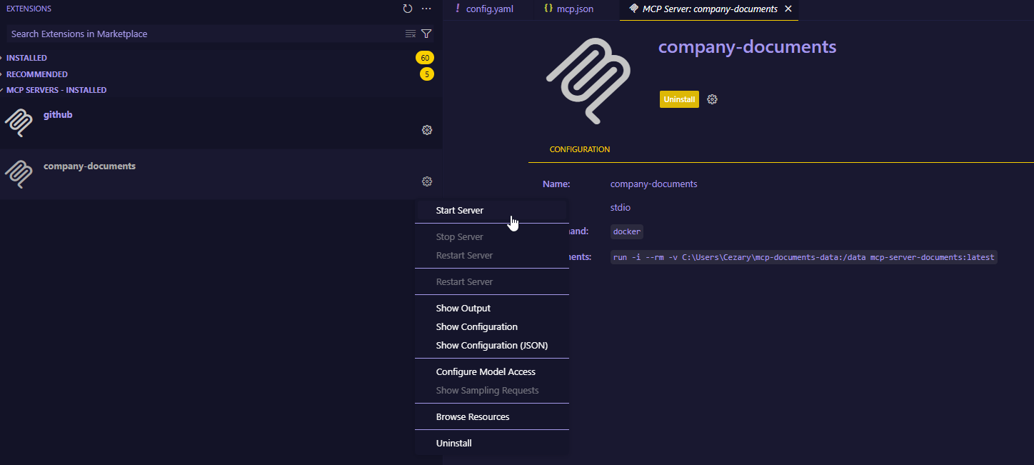Switch to the config.yaml tab
Screen dimensions: 1034x465
coord(488,9)
